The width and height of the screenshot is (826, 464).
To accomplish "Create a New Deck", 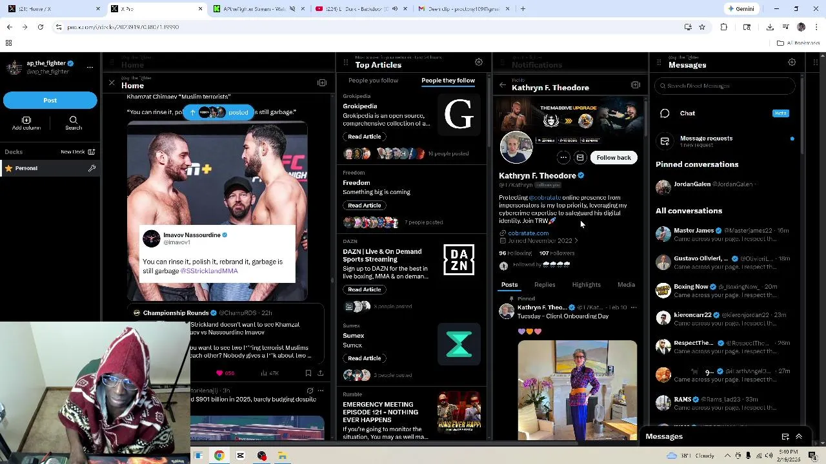I will pos(77,152).
